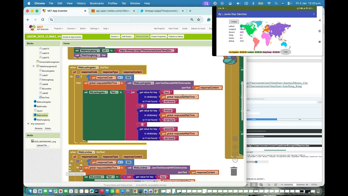Go back with Chrome's back arrow

[28, 20]
